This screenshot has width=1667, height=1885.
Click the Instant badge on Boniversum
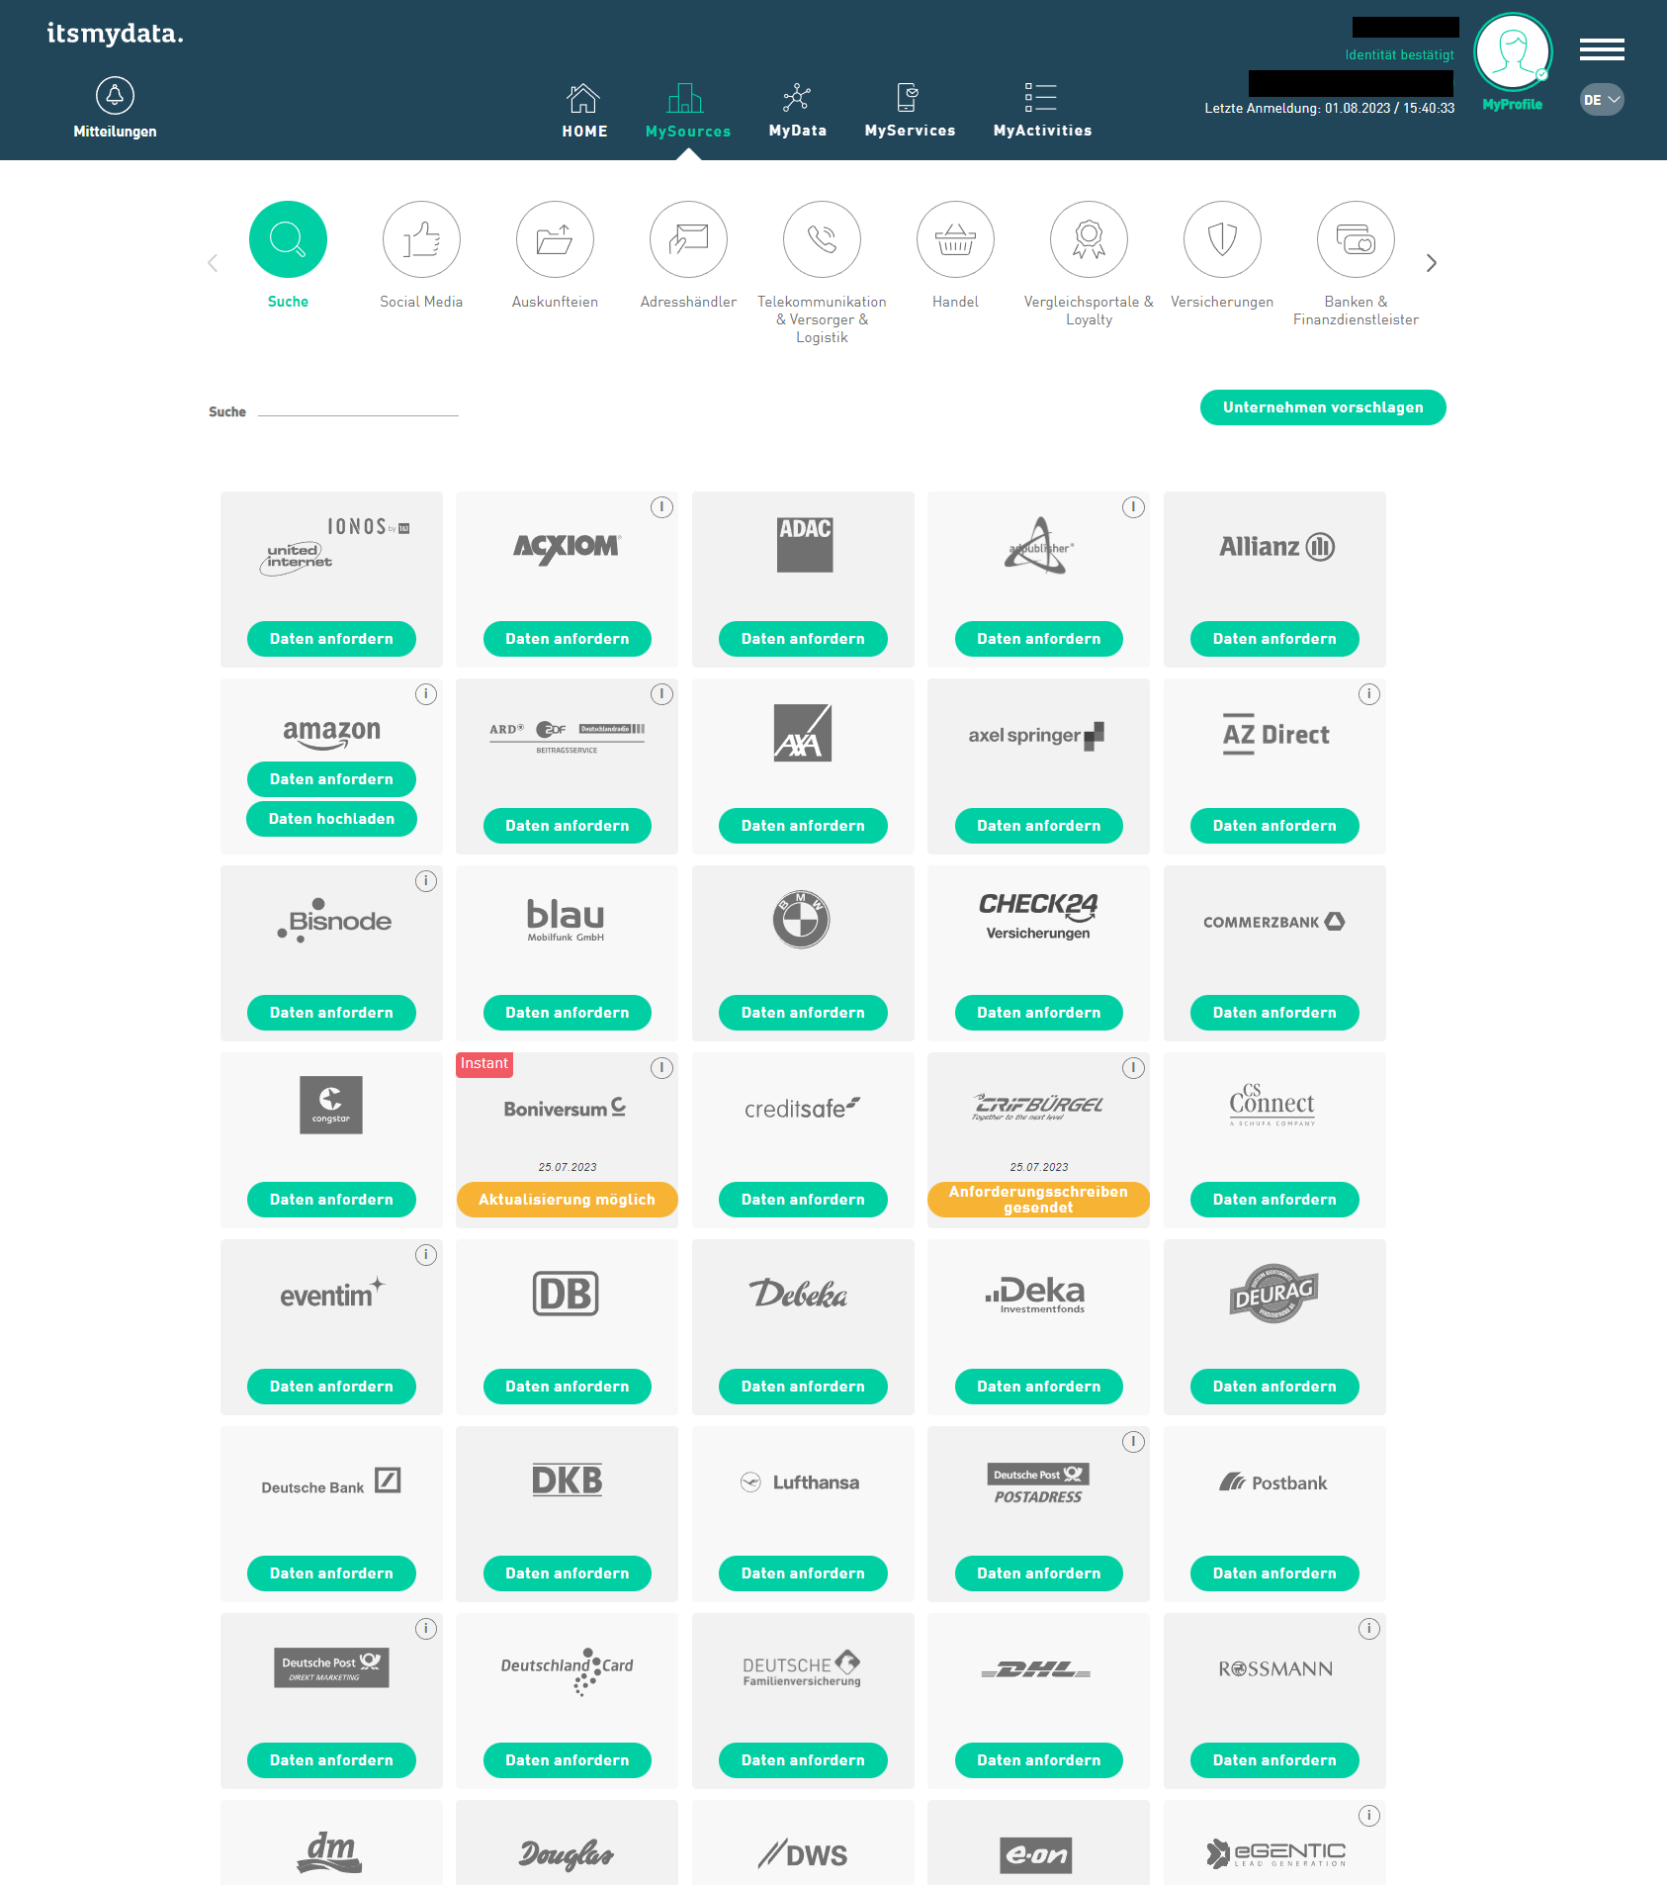pyautogui.click(x=484, y=1064)
